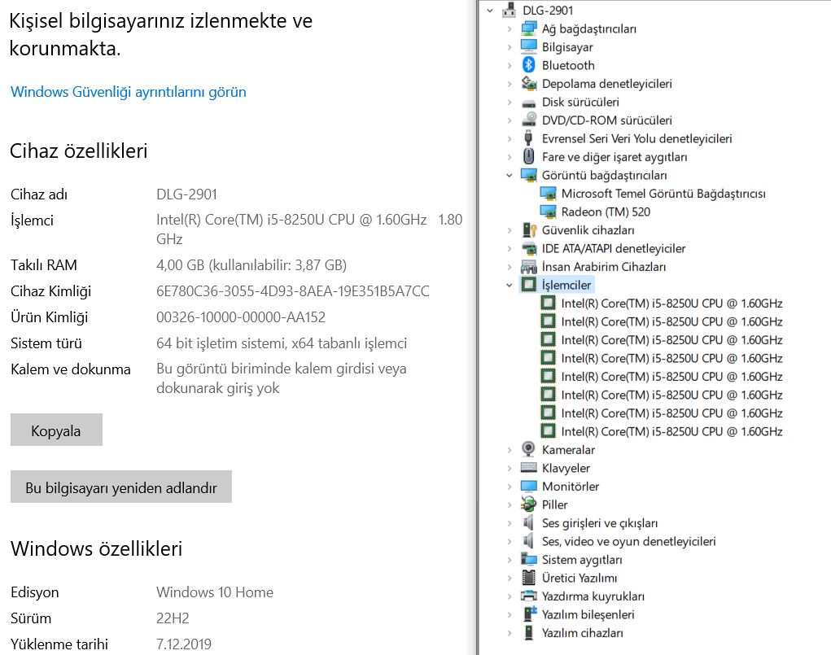Click the Bluetooth device category icon
Image resolution: width=831 pixels, height=655 pixels.
point(528,64)
